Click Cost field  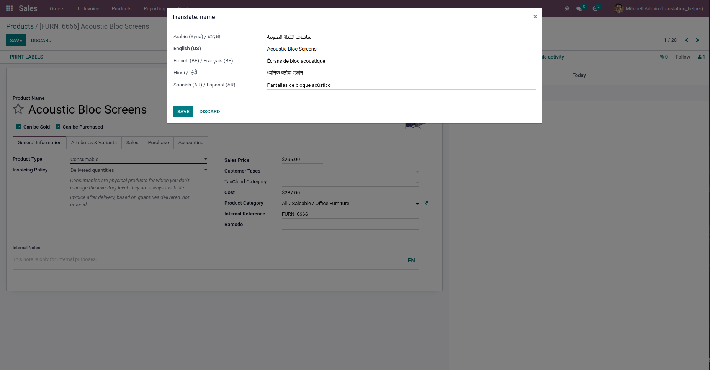[350, 193]
